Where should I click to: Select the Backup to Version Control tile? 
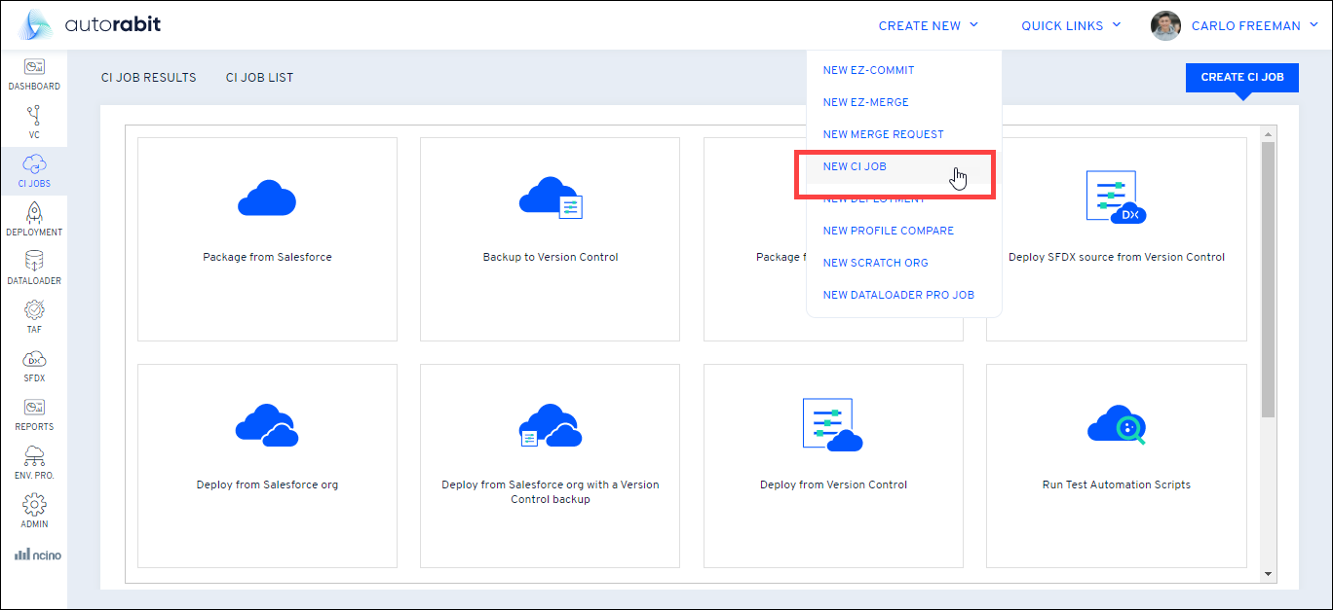point(550,239)
